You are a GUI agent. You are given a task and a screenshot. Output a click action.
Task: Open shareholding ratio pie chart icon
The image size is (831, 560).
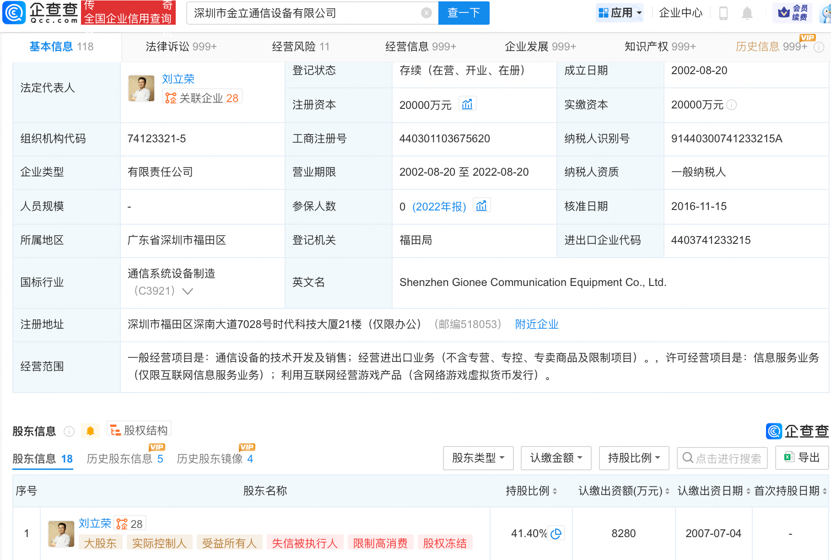click(x=556, y=533)
